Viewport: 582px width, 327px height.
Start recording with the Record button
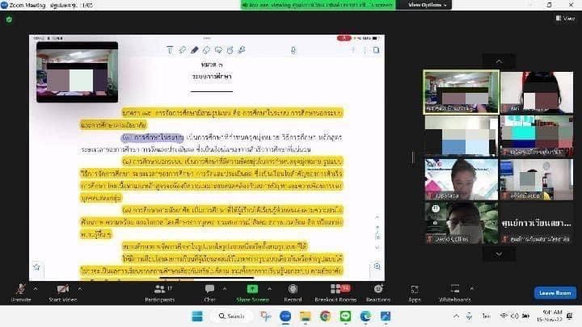click(x=293, y=290)
